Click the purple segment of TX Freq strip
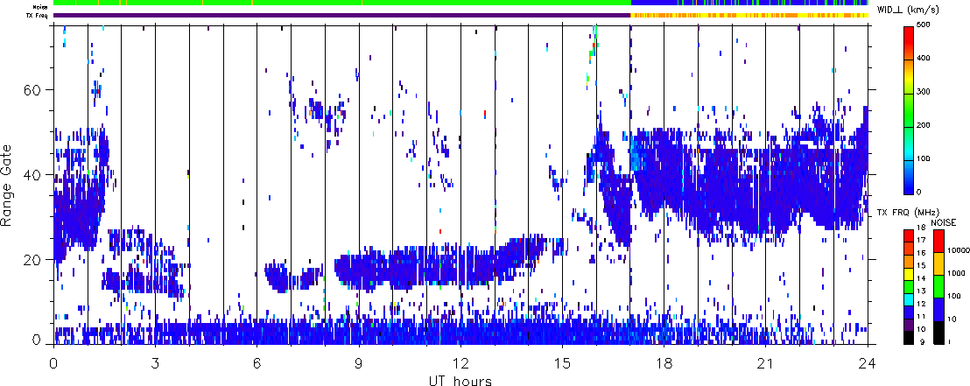 [342, 15]
